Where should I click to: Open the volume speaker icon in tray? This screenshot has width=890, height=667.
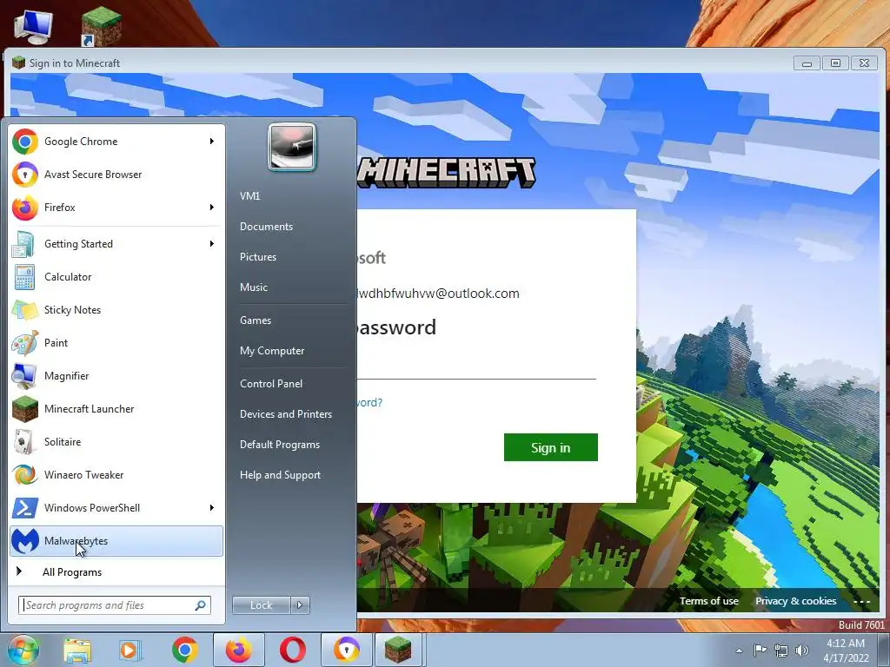click(x=802, y=650)
